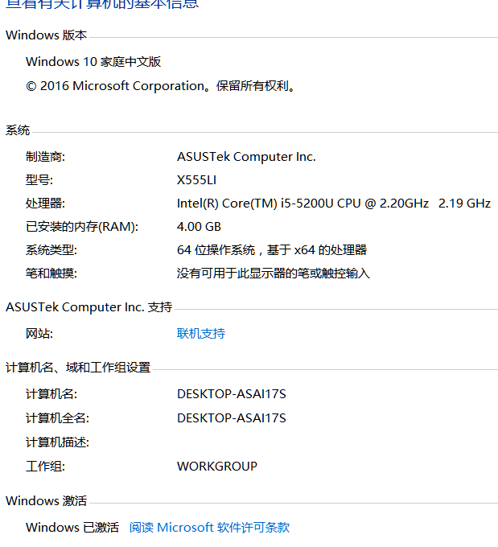Click the 笔和触摸: label
The width and height of the screenshot is (498, 547).
click(51, 273)
